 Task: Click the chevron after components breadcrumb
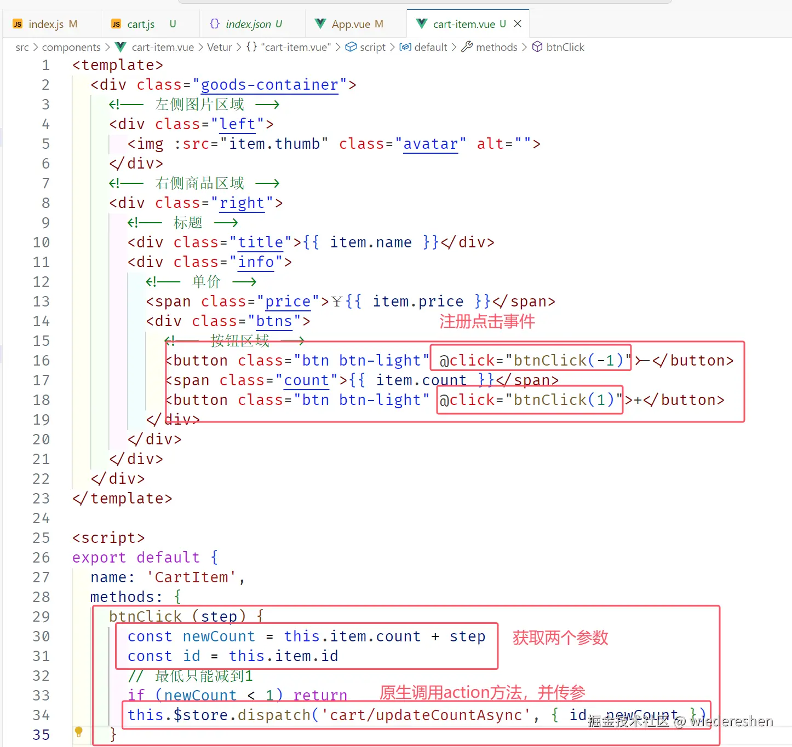click(x=107, y=47)
